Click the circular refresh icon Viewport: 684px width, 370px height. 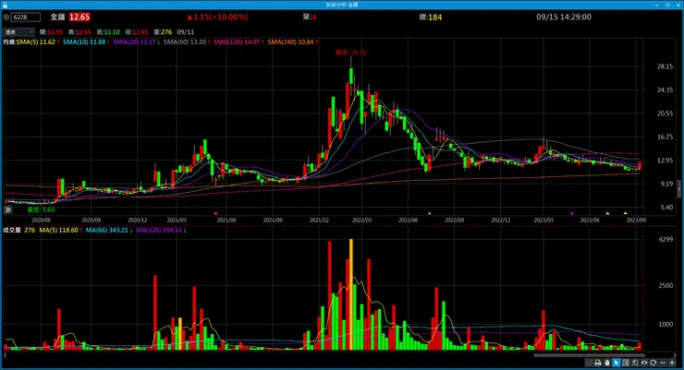pyautogui.click(x=653, y=363)
